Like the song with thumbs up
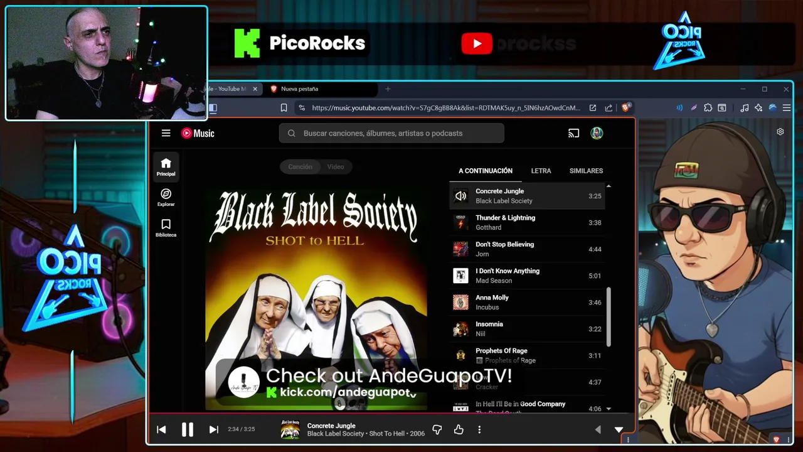803x452 pixels. tap(459, 429)
